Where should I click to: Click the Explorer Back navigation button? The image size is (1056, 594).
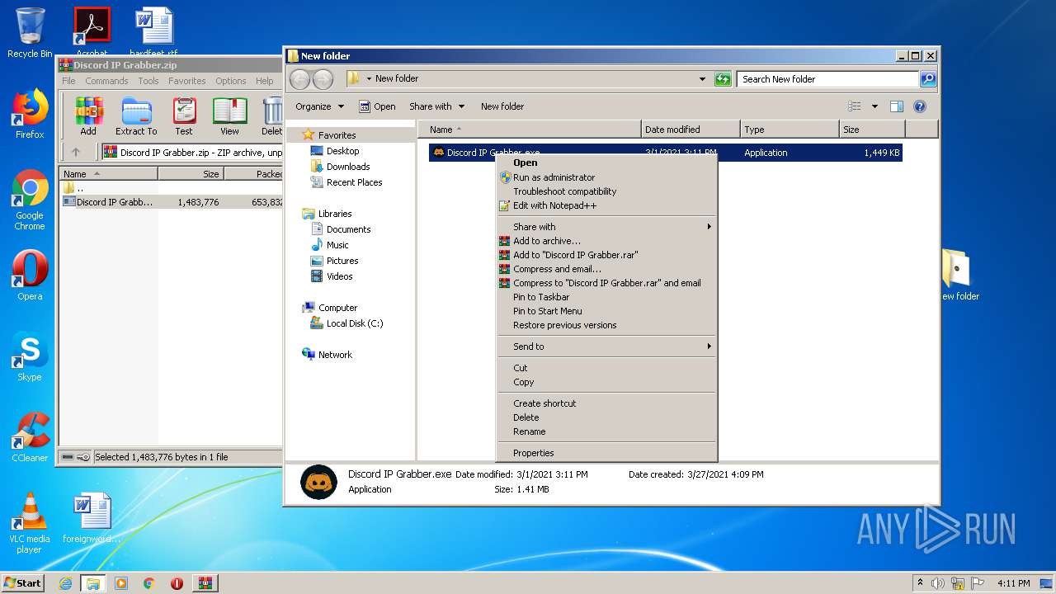point(299,79)
